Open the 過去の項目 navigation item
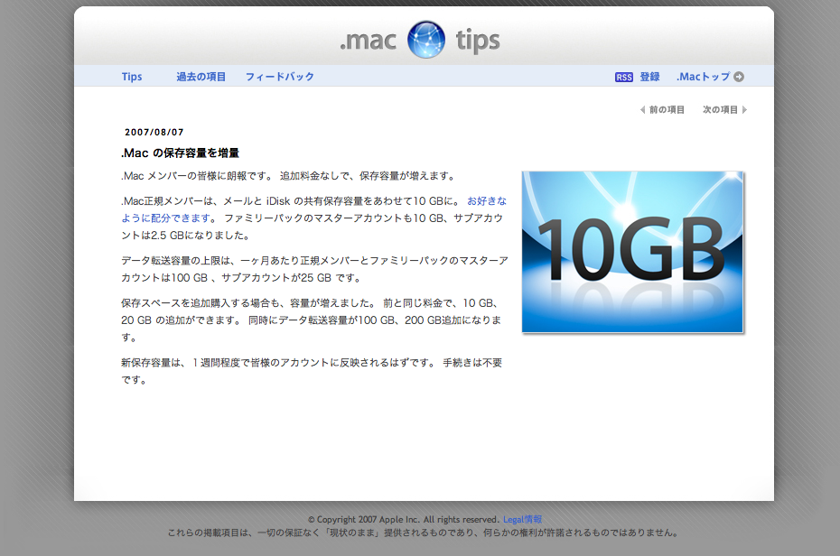840x556 pixels. pyautogui.click(x=201, y=77)
